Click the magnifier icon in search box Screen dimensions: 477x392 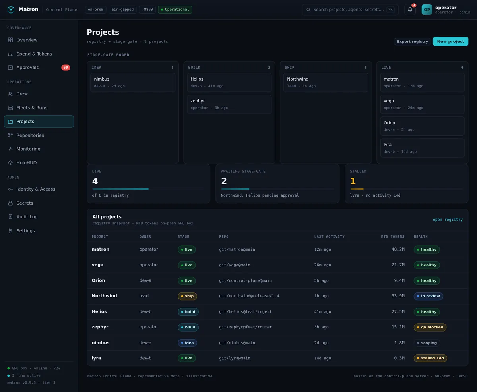coord(308,10)
